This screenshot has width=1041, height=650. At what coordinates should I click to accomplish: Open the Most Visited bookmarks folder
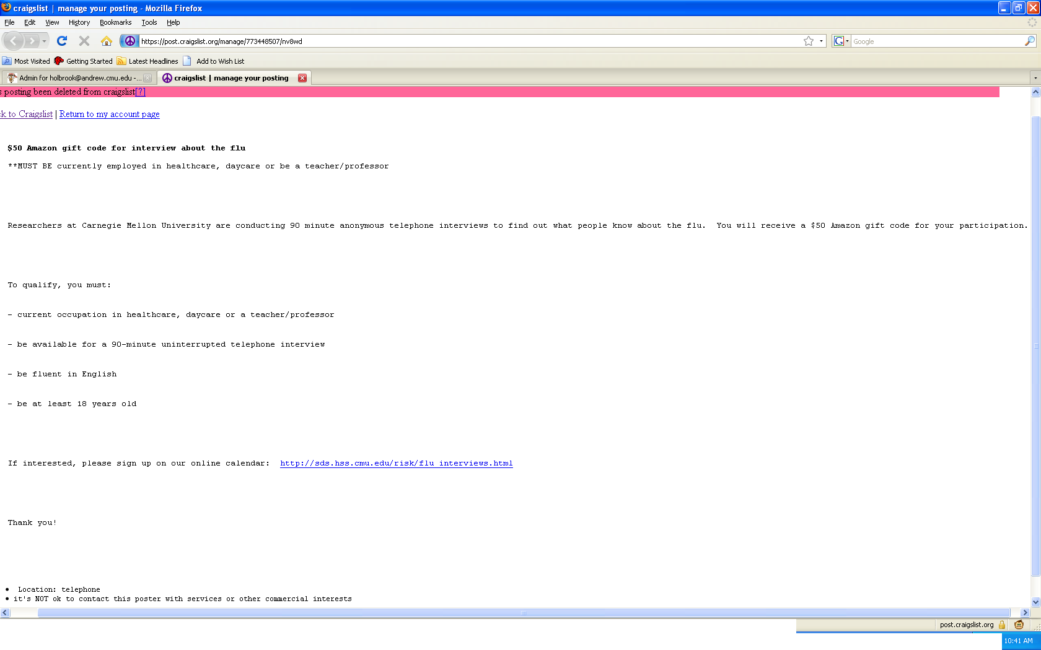click(26, 61)
